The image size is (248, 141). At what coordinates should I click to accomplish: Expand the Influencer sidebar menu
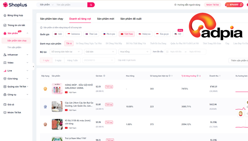point(27,55)
